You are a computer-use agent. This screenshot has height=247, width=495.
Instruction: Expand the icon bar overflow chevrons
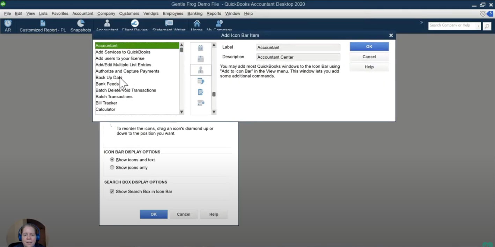tap(421, 22)
